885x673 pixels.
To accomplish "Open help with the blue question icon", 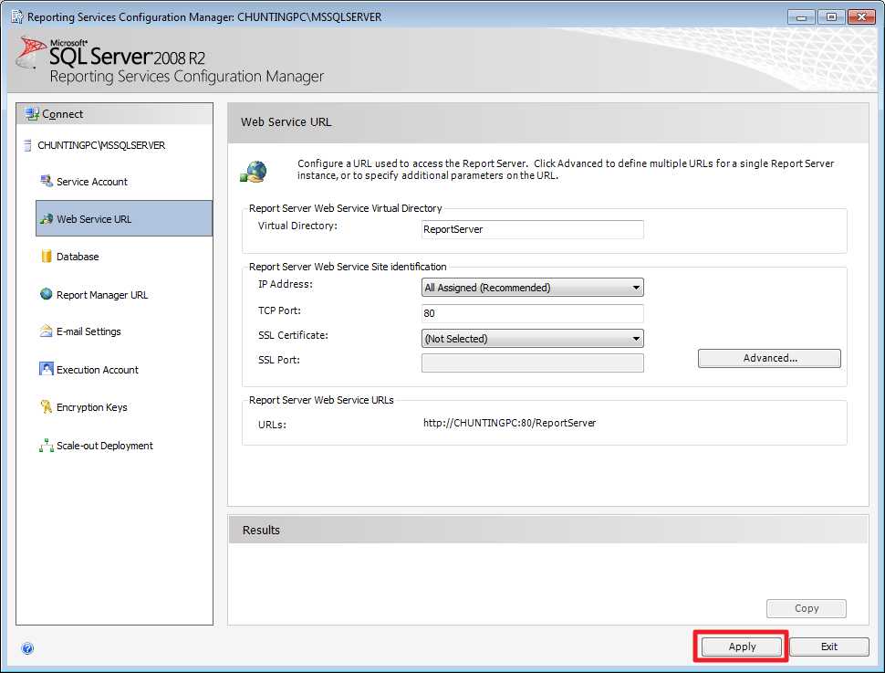I will [27, 648].
